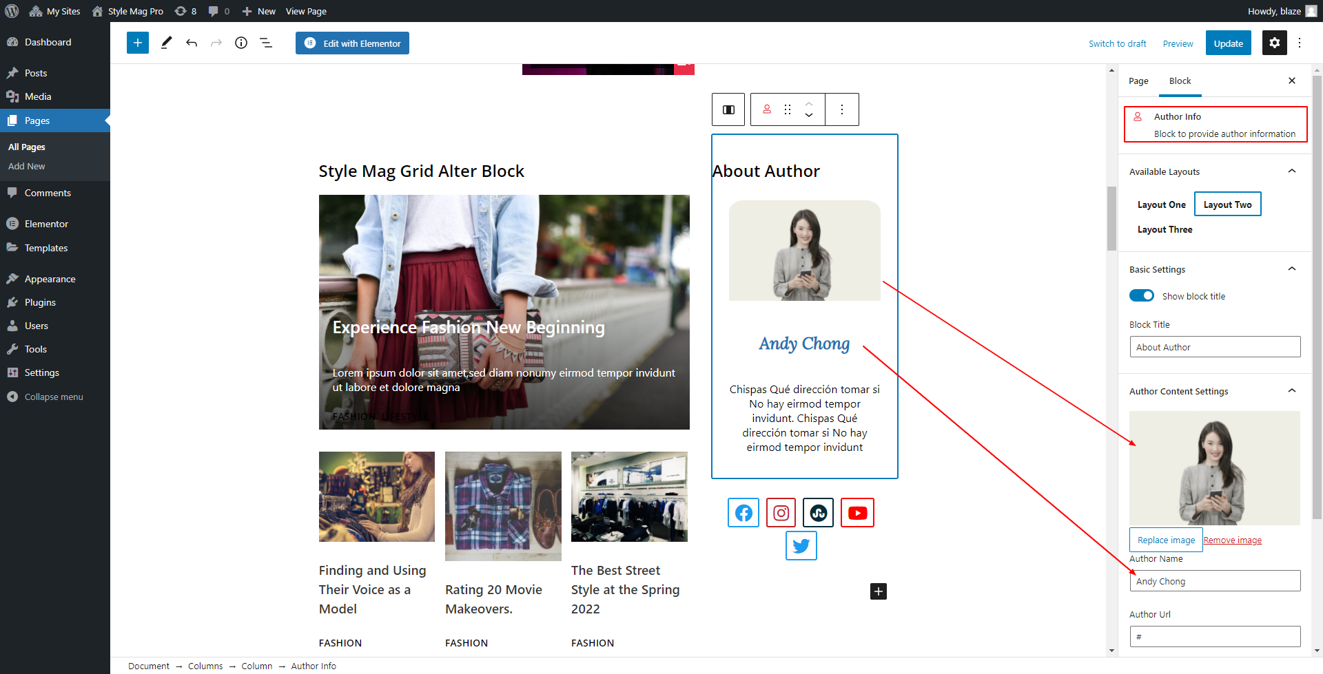Click the Remove image link
The image size is (1323, 674).
coord(1233,540)
